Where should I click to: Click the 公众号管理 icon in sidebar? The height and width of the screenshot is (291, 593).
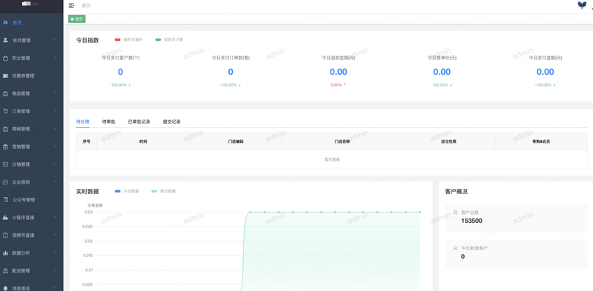click(x=5, y=199)
